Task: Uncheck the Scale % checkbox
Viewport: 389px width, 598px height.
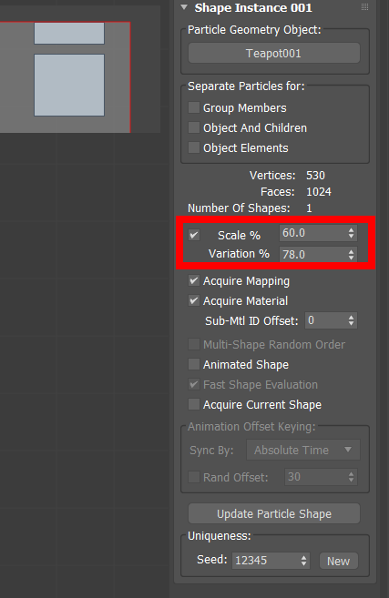Action: click(x=194, y=235)
